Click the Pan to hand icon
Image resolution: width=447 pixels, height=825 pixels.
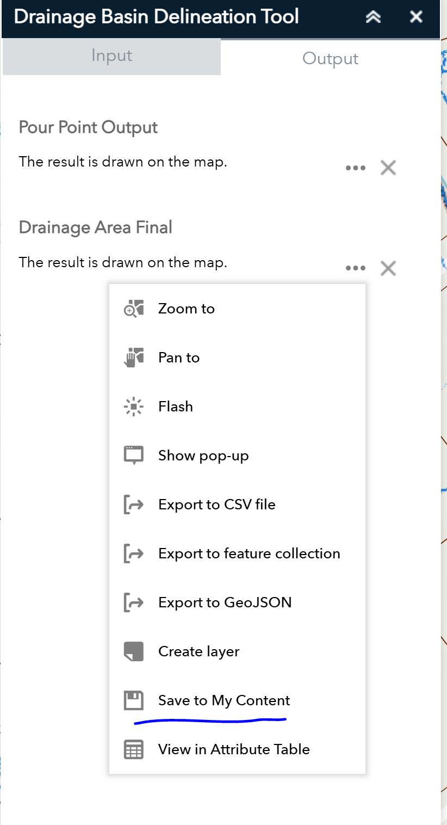pyautogui.click(x=134, y=358)
